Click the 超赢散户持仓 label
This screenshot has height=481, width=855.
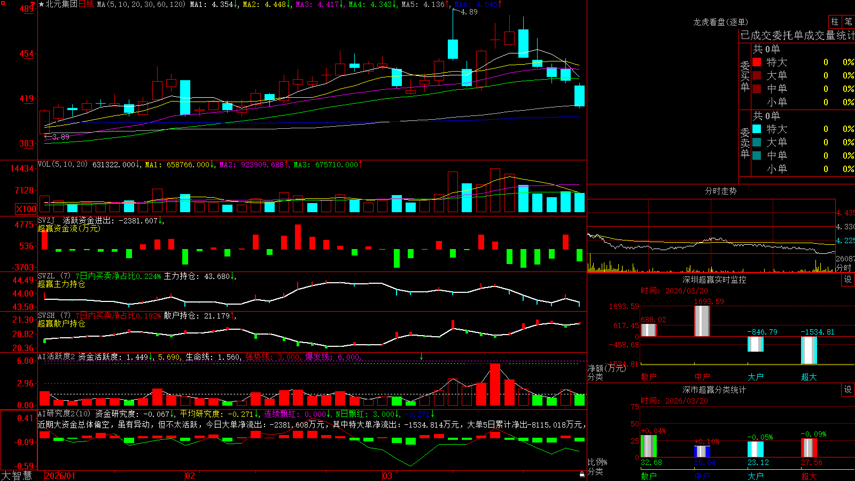tap(61, 324)
